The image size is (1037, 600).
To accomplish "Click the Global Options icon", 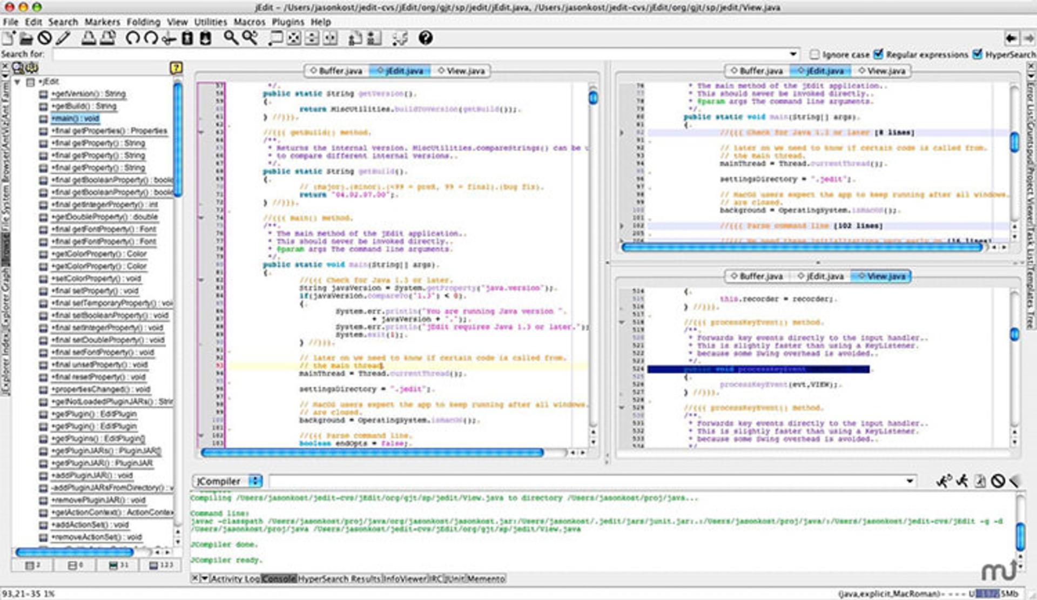I will [x=374, y=38].
